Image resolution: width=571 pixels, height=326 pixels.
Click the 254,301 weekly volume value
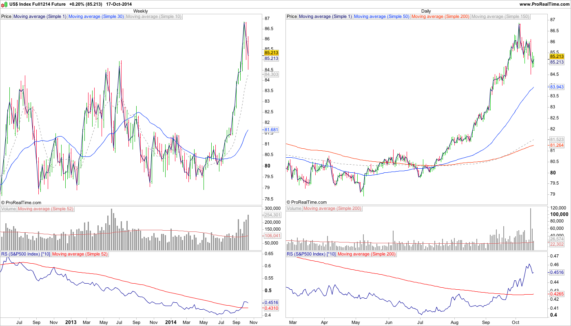pyautogui.click(x=272, y=215)
